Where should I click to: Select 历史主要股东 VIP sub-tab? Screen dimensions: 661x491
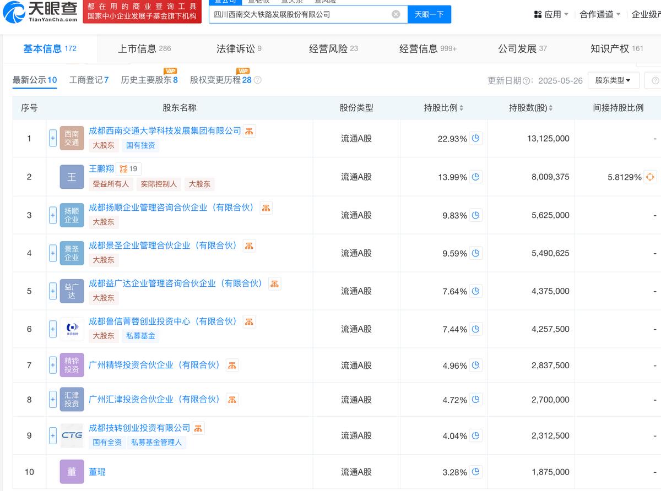pyautogui.click(x=149, y=80)
